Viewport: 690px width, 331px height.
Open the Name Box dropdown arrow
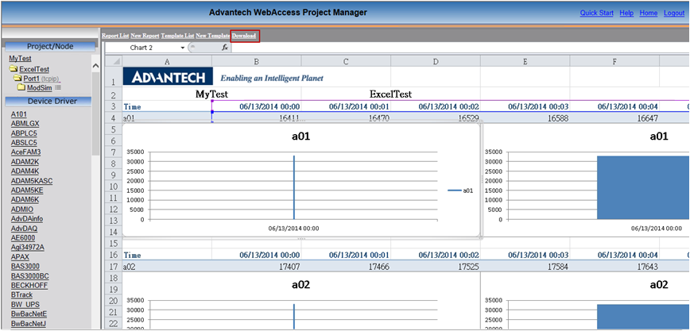click(183, 48)
